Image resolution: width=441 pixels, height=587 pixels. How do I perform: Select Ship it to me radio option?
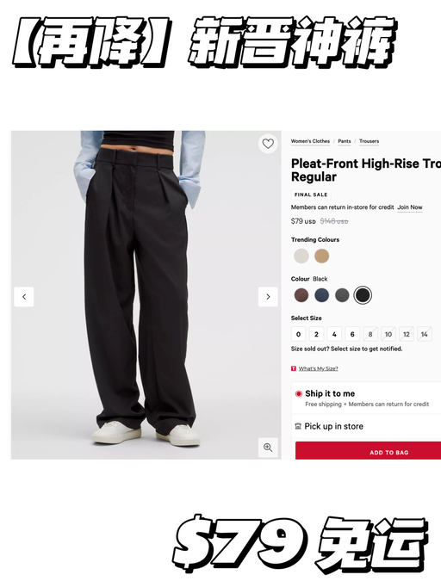299,393
